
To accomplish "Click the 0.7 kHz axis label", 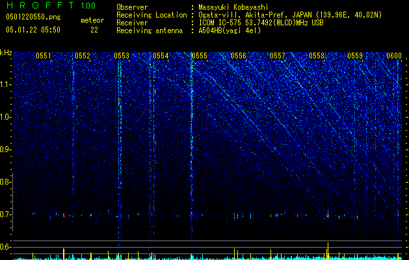I will 6,214.
